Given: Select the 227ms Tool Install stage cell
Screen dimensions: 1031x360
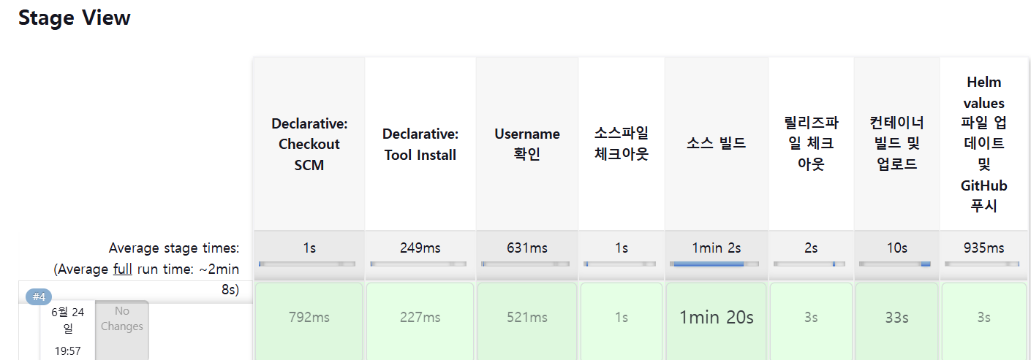Looking at the screenshot, I should coord(420,318).
